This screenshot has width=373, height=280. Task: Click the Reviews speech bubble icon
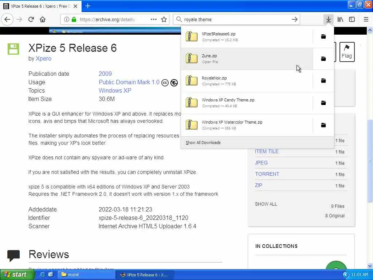13,256
